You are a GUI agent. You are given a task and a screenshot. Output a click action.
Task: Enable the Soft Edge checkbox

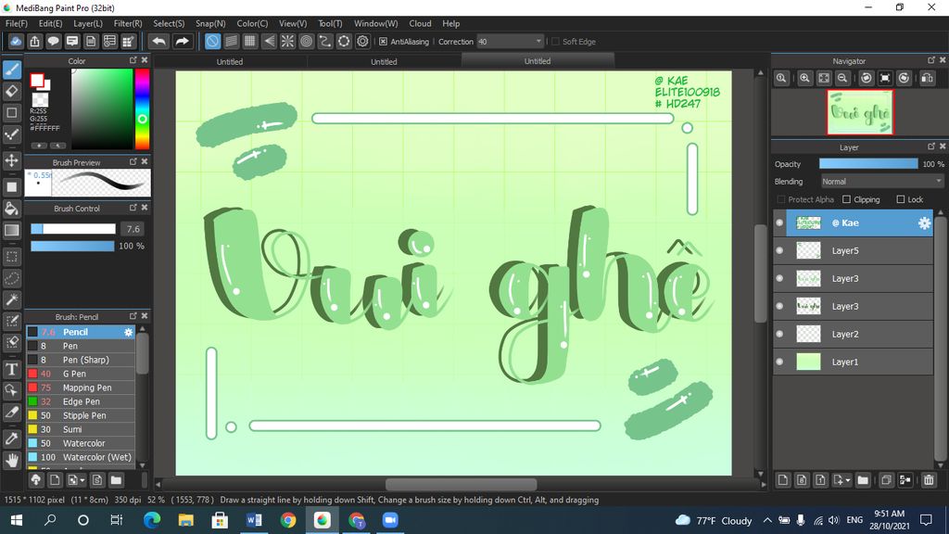tap(555, 41)
